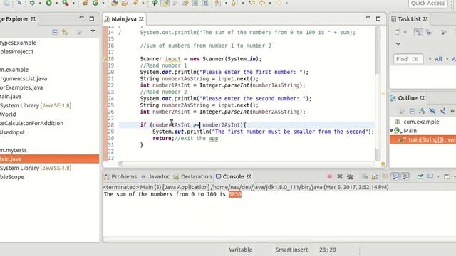Toggle Scroll Lock in Console toolbar
456x256 pixels.
pos(375,176)
